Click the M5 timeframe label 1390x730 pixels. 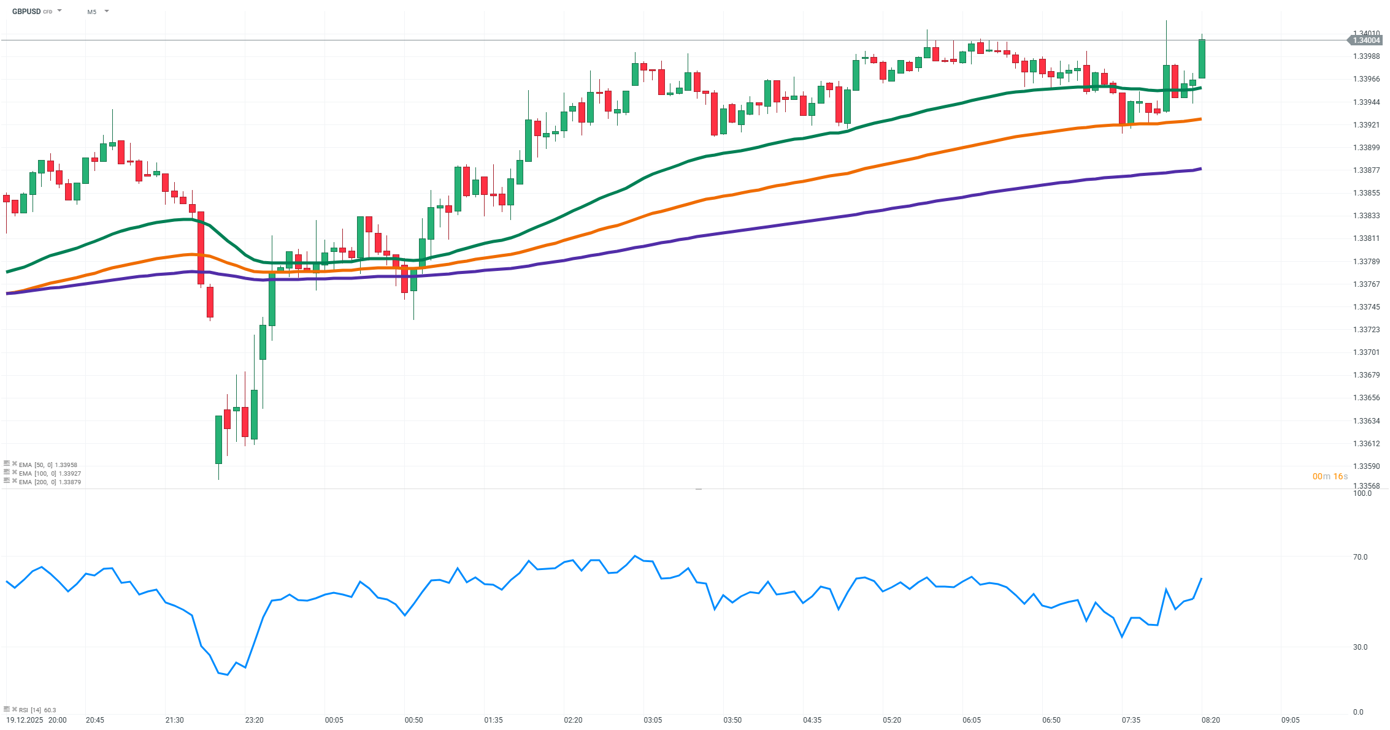pos(92,12)
